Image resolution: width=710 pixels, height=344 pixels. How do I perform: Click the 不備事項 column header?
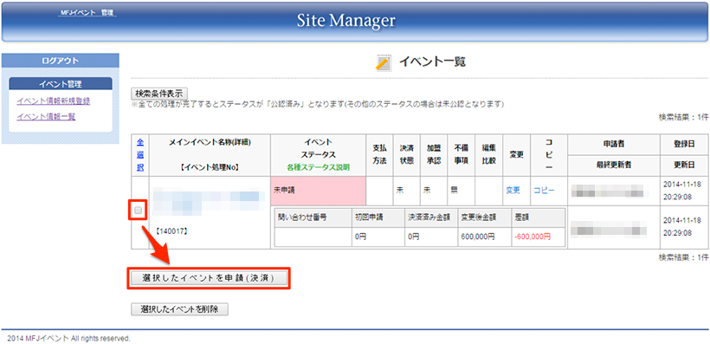pos(461,155)
